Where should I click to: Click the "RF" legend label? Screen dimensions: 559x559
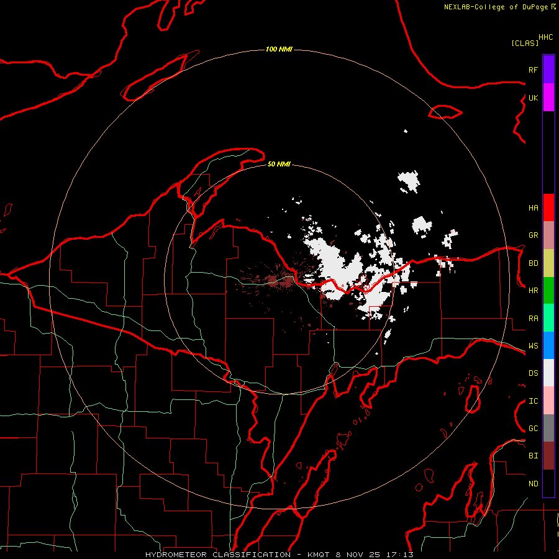click(x=533, y=70)
